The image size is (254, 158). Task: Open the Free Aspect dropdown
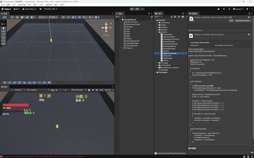(x=38, y=90)
